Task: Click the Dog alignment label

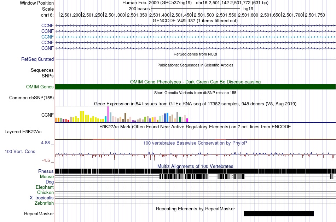Action: pyautogui.click(x=50, y=182)
